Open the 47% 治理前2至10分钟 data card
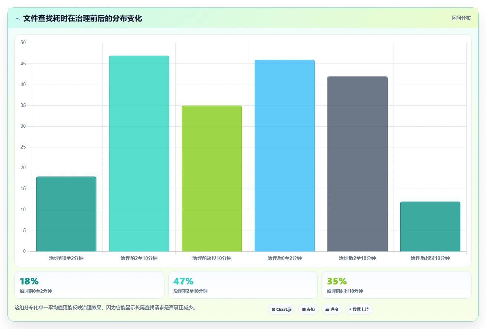The width and height of the screenshot is (486, 329). [x=243, y=285]
